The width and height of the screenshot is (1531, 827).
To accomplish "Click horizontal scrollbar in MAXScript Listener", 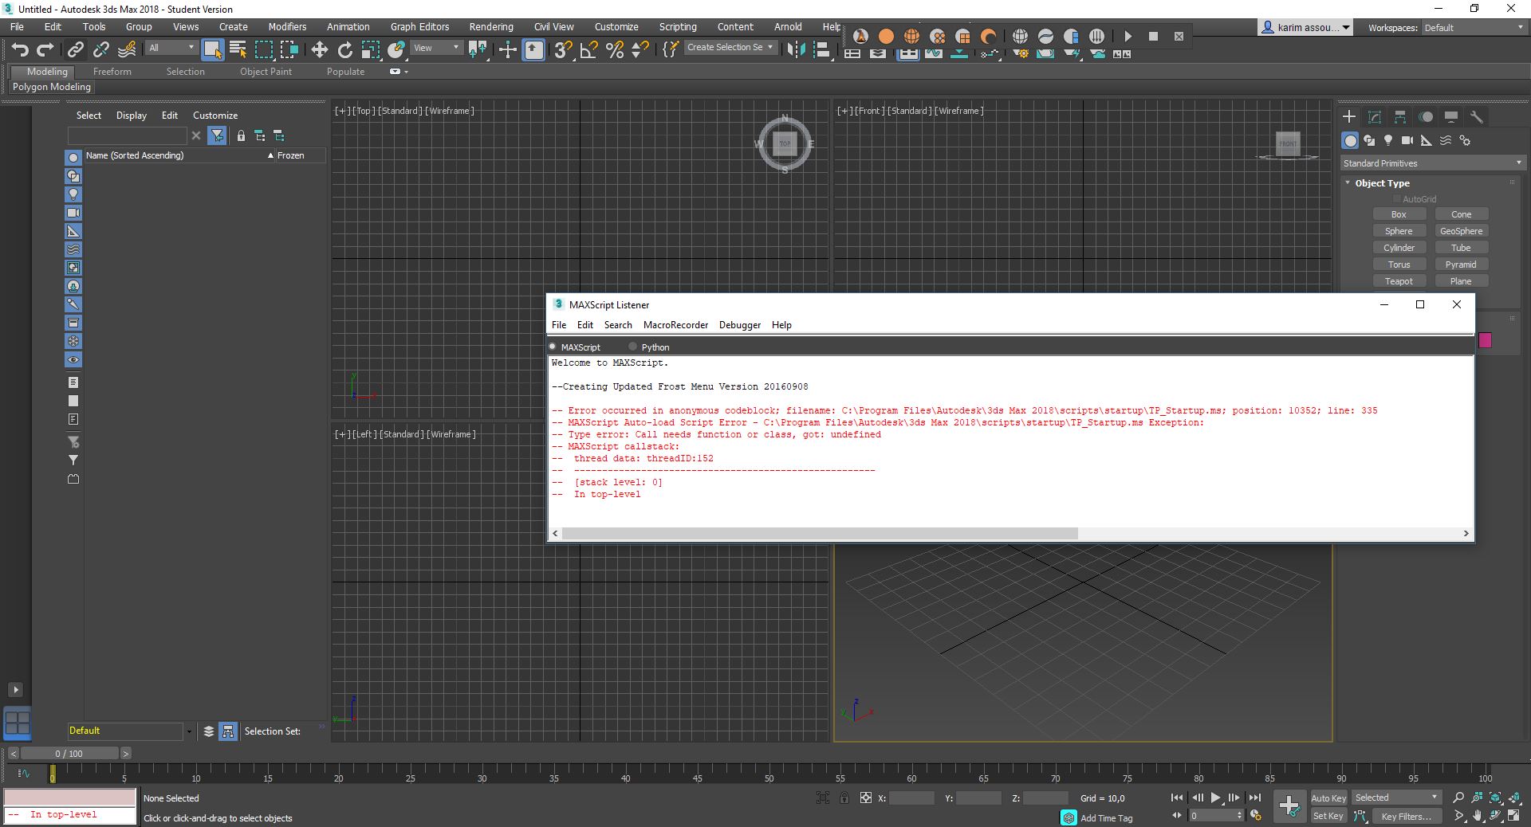I will tap(820, 533).
